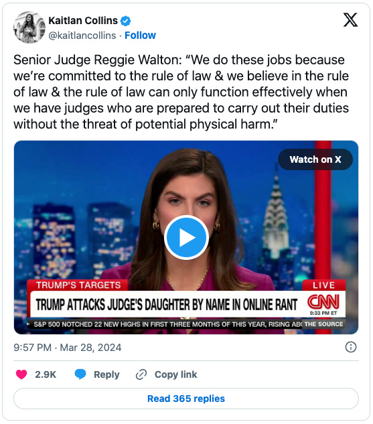This screenshot has height=424, width=373.
Task: Play the embedded CNN video
Action: click(x=186, y=237)
